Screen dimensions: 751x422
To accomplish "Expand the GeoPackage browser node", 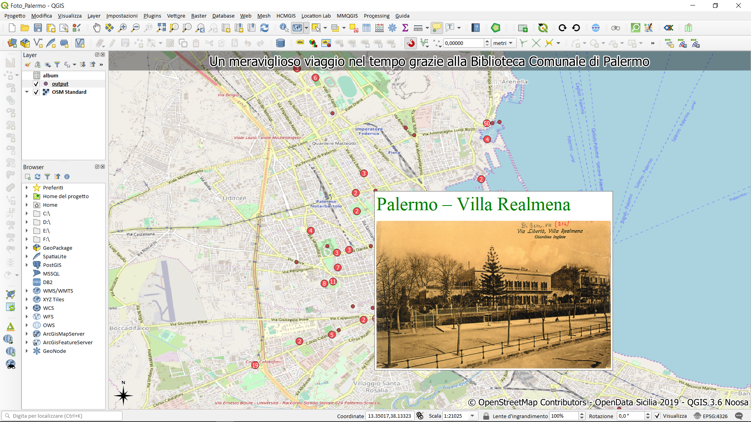I will (x=27, y=248).
